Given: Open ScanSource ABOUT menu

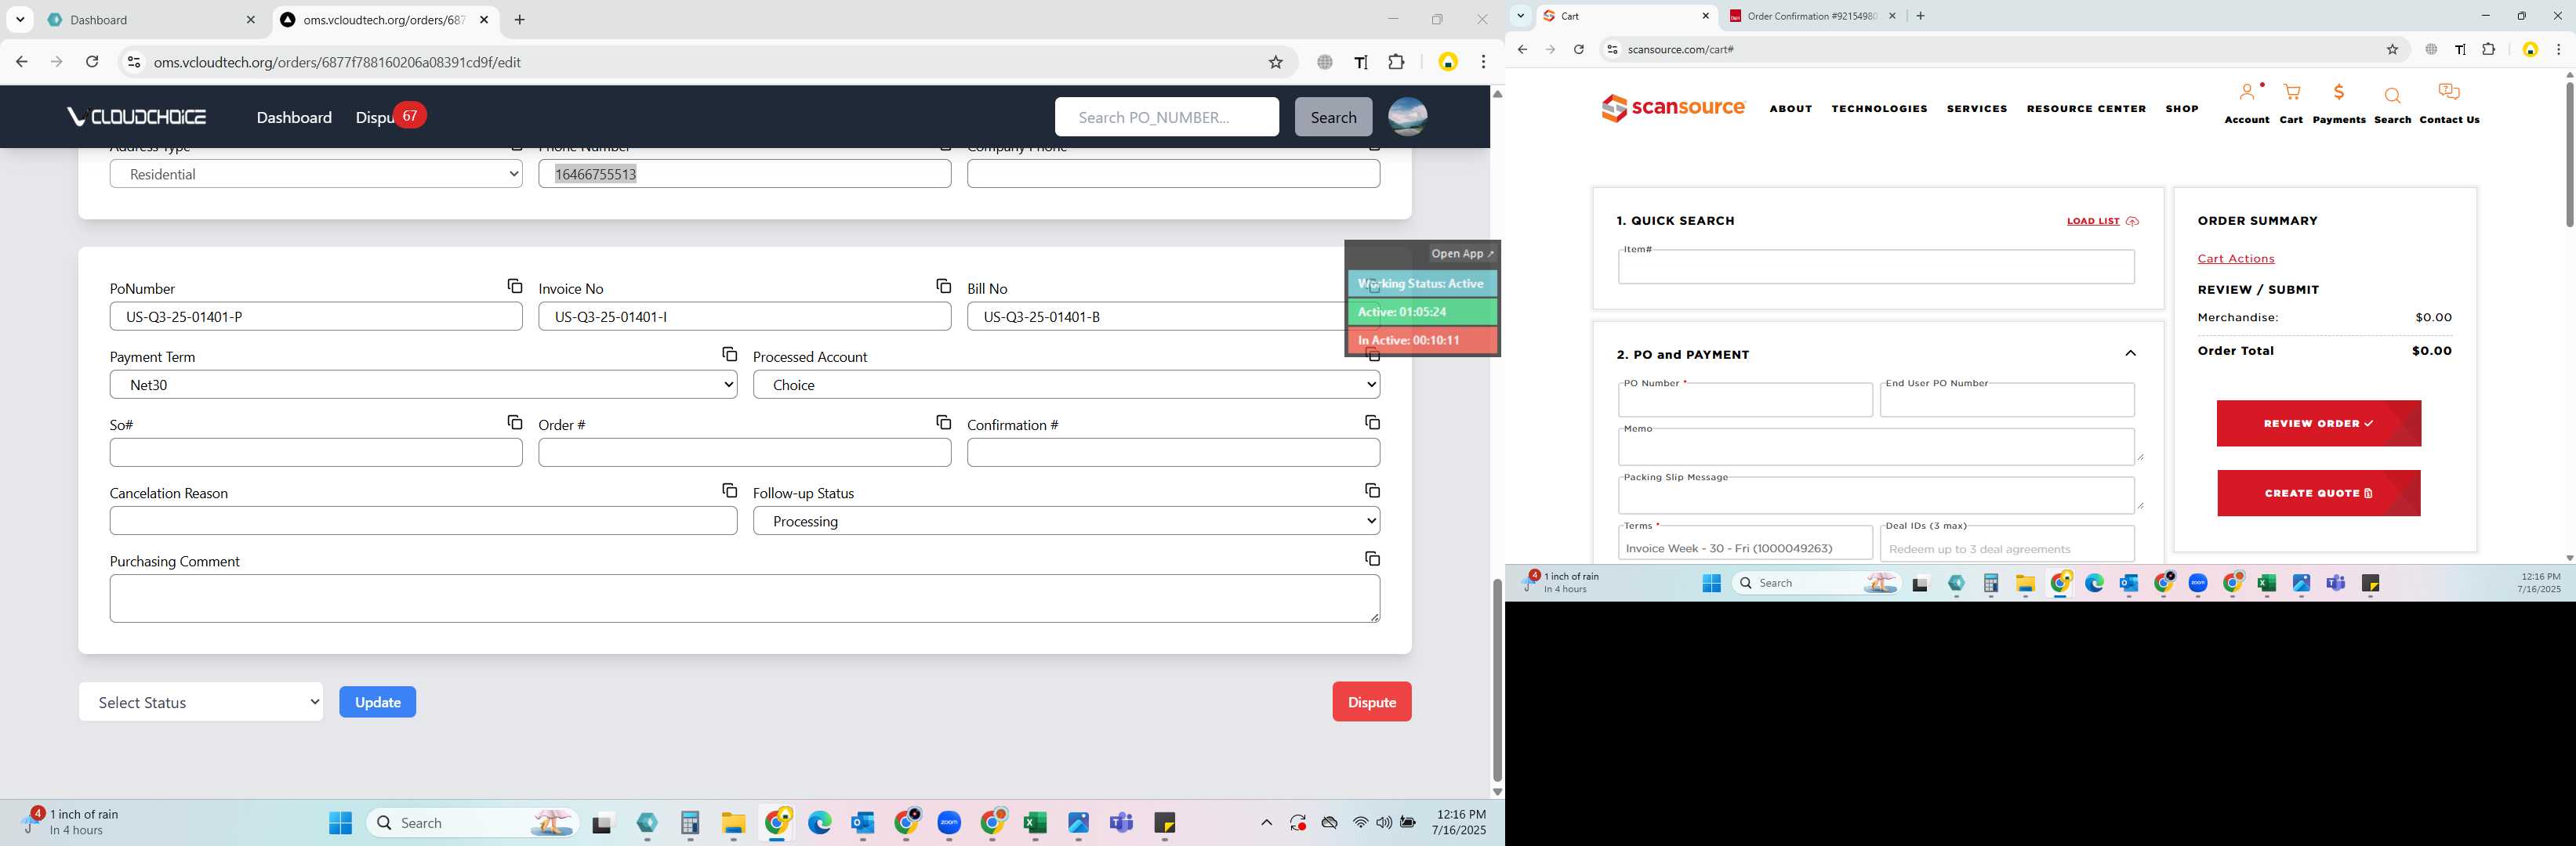Looking at the screenshot, I should tap(1790, 109).
